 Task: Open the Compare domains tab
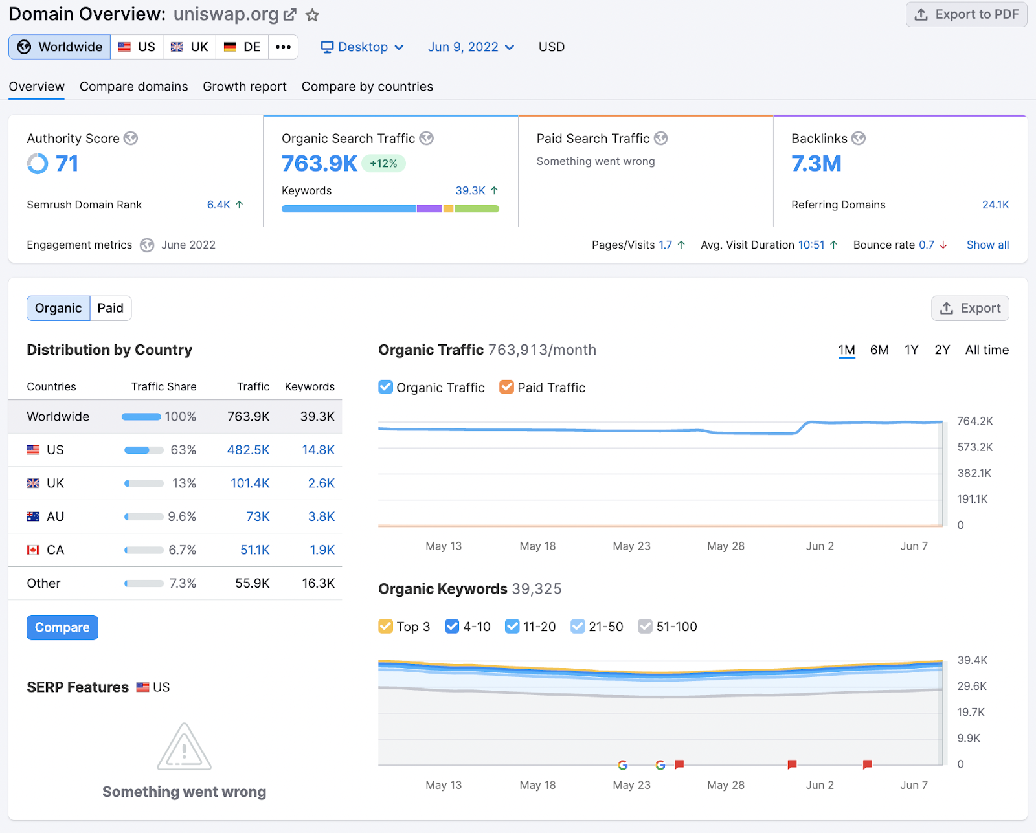point(134,87)
